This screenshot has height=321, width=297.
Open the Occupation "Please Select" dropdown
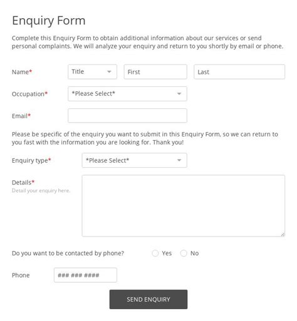tap(127, 94)
